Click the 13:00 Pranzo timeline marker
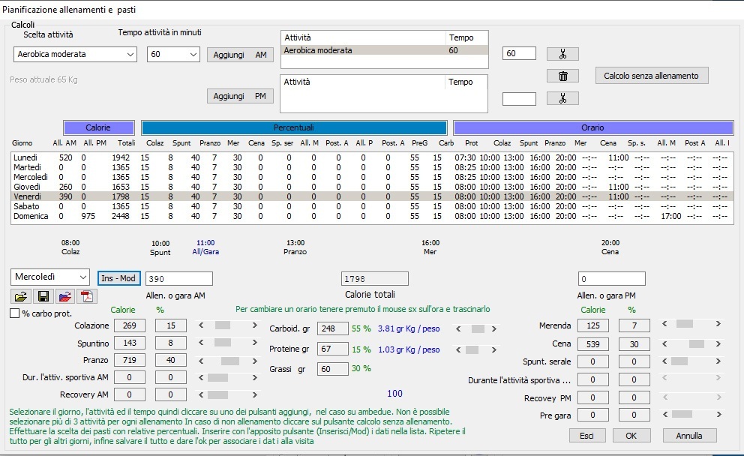 [295, 247]
